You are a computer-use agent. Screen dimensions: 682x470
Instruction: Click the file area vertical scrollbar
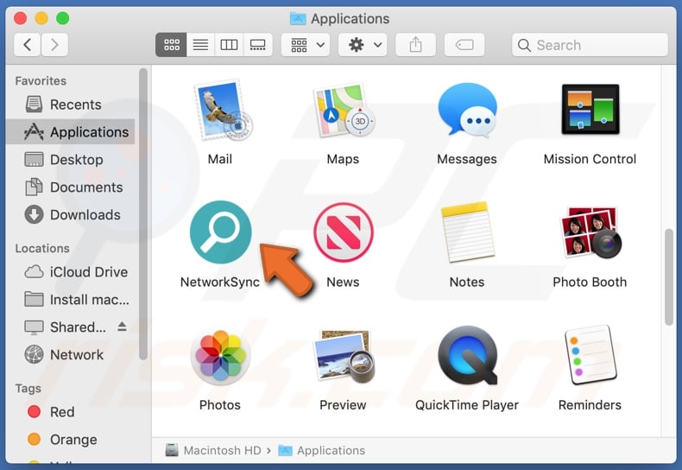pos(669,276)
